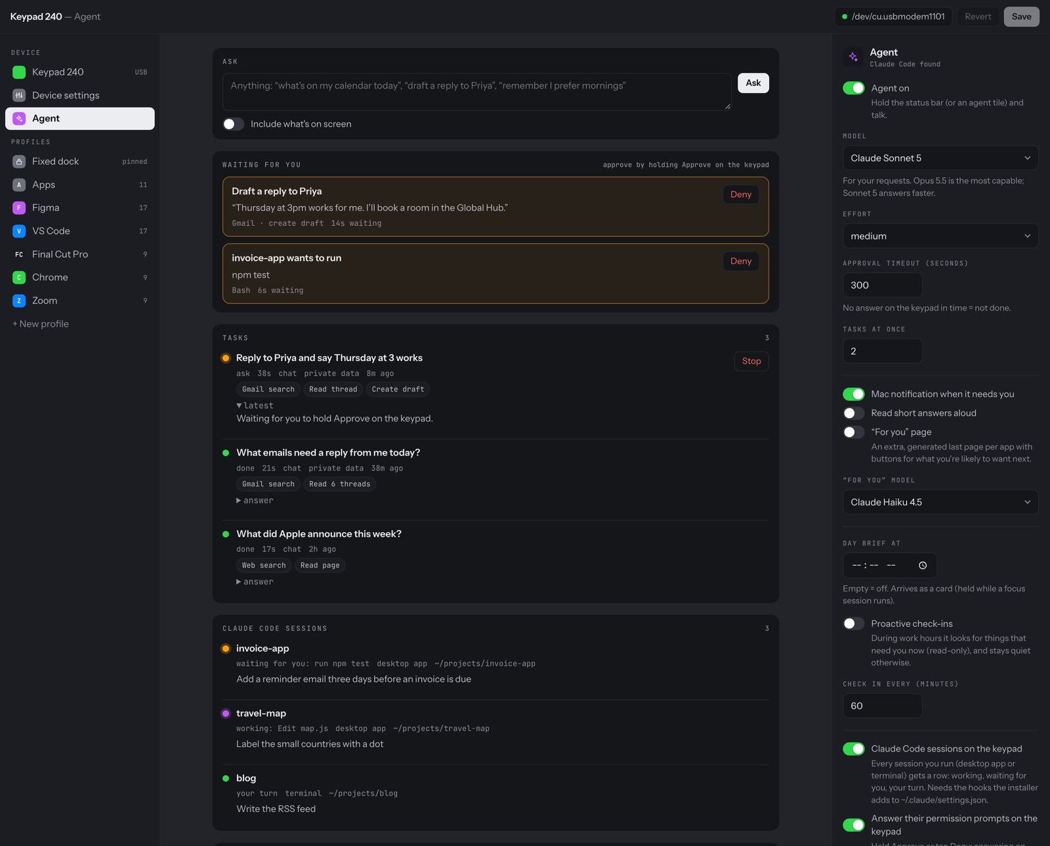
Task: Stop the Reply to Priya task
Action: pos(751,361)
